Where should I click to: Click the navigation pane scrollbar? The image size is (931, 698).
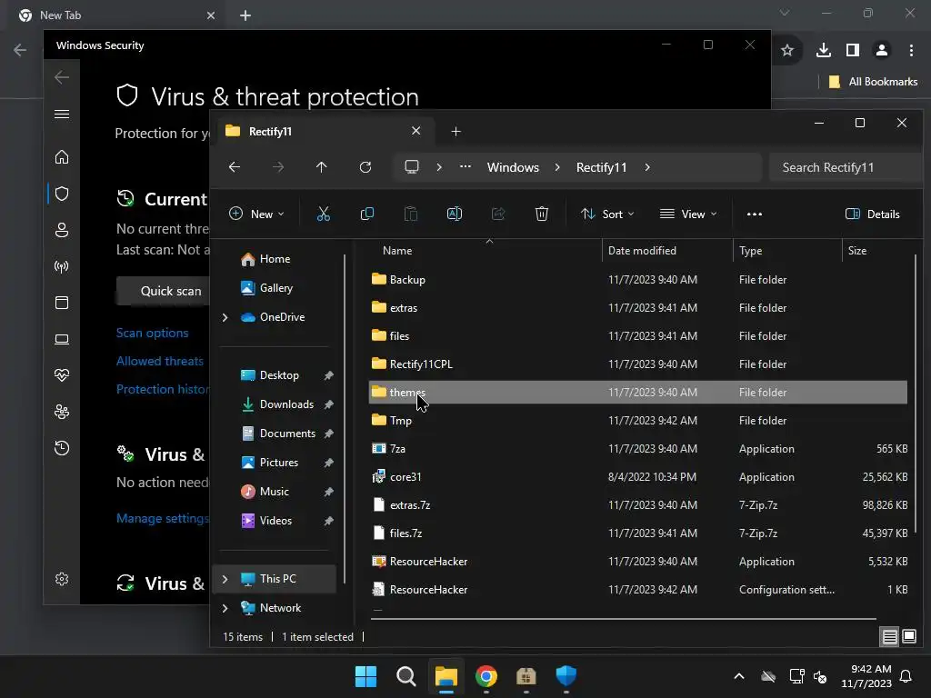coord(345,418)
